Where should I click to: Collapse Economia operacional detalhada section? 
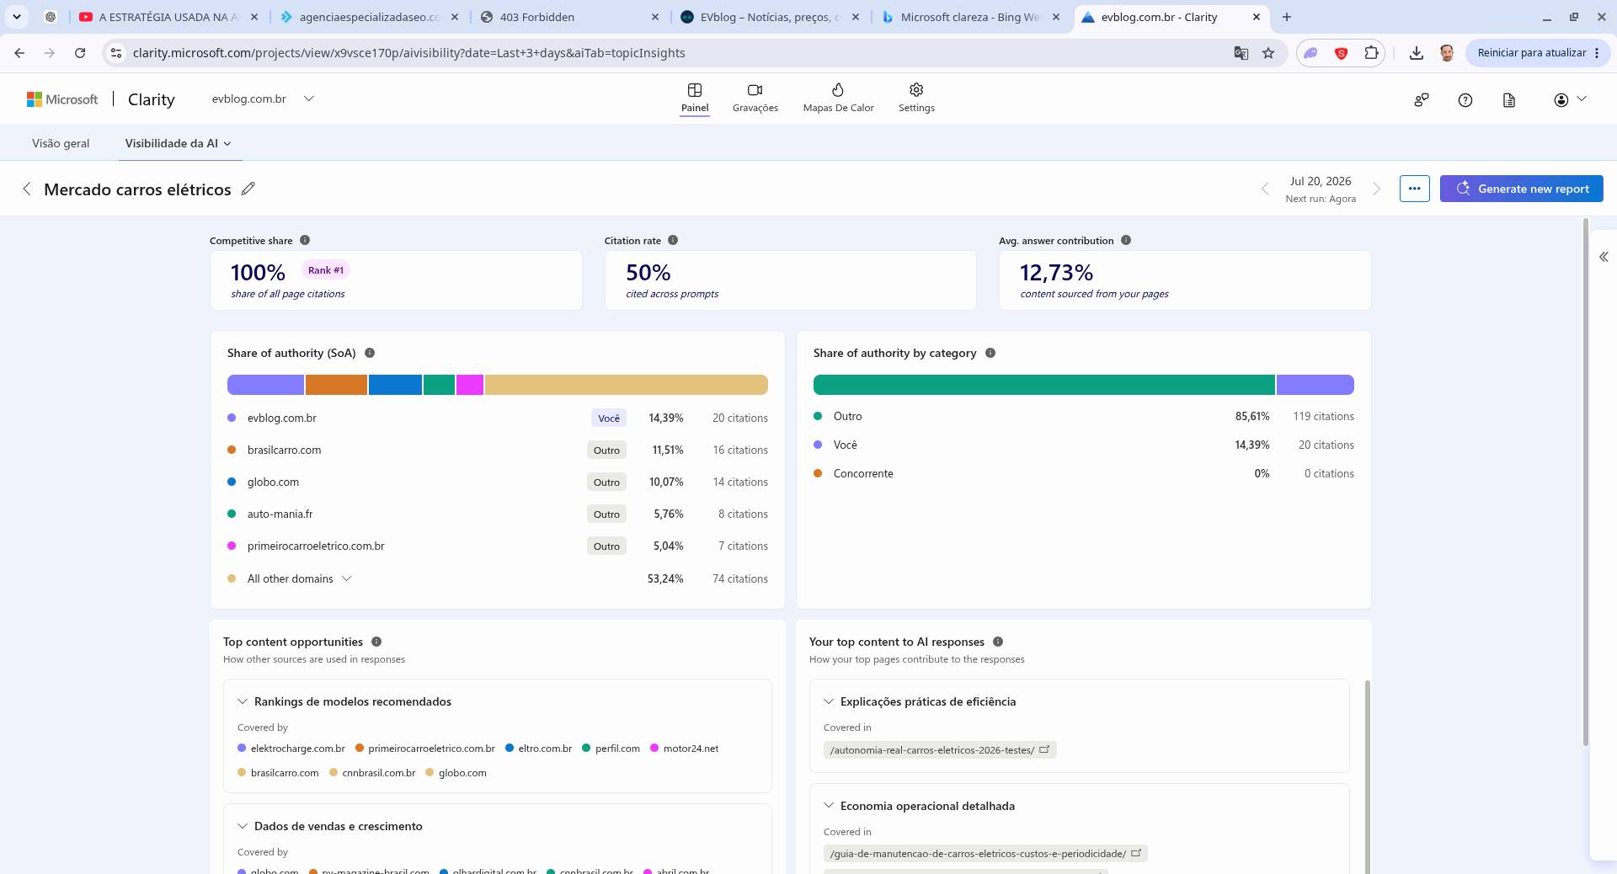[x=829, y=806]
